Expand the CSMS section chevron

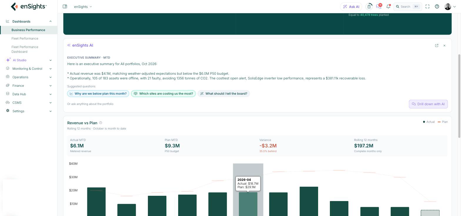[x=50, y=103]
